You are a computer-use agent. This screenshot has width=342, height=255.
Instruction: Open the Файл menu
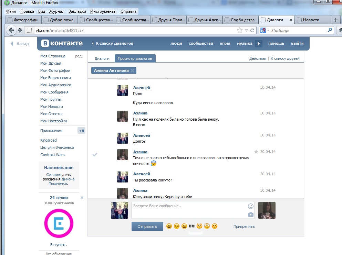point(11,11)
